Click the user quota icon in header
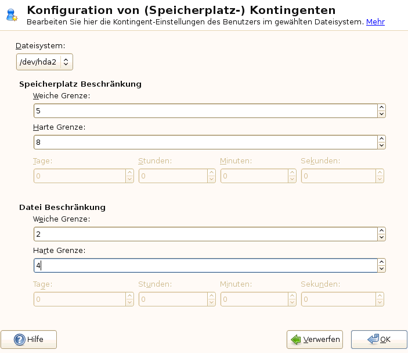Viewport: 408px width, 353px height. tap(12, 15)
